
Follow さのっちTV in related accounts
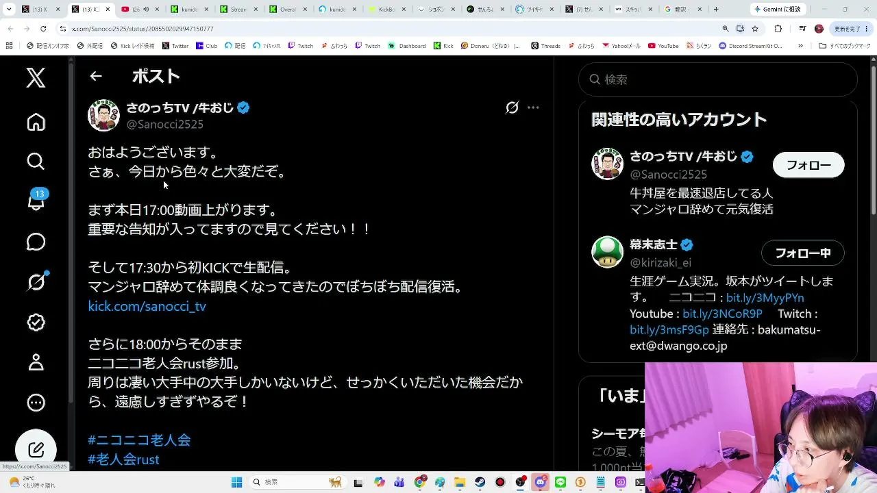point(808,165)
